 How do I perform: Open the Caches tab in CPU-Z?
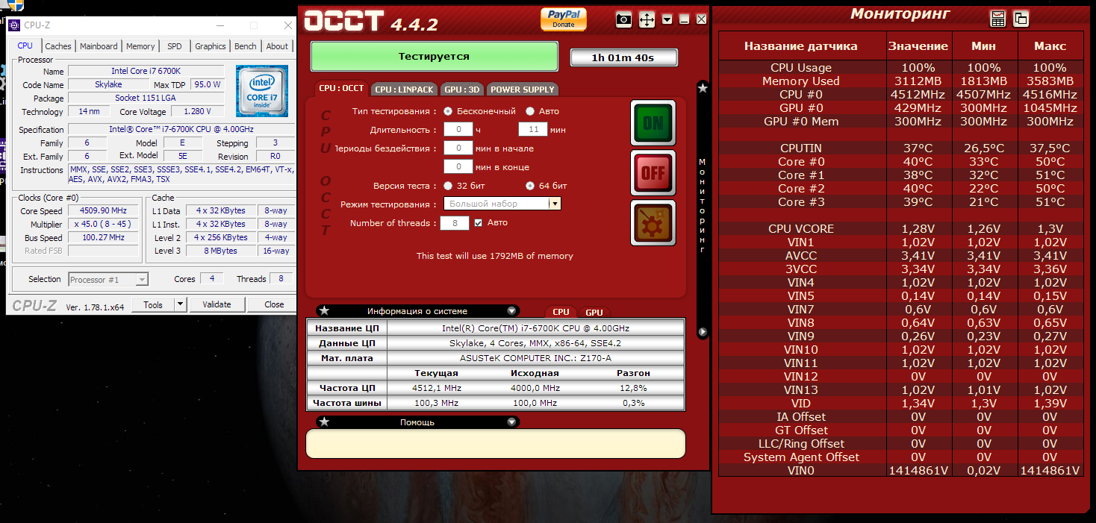[58, 46]
